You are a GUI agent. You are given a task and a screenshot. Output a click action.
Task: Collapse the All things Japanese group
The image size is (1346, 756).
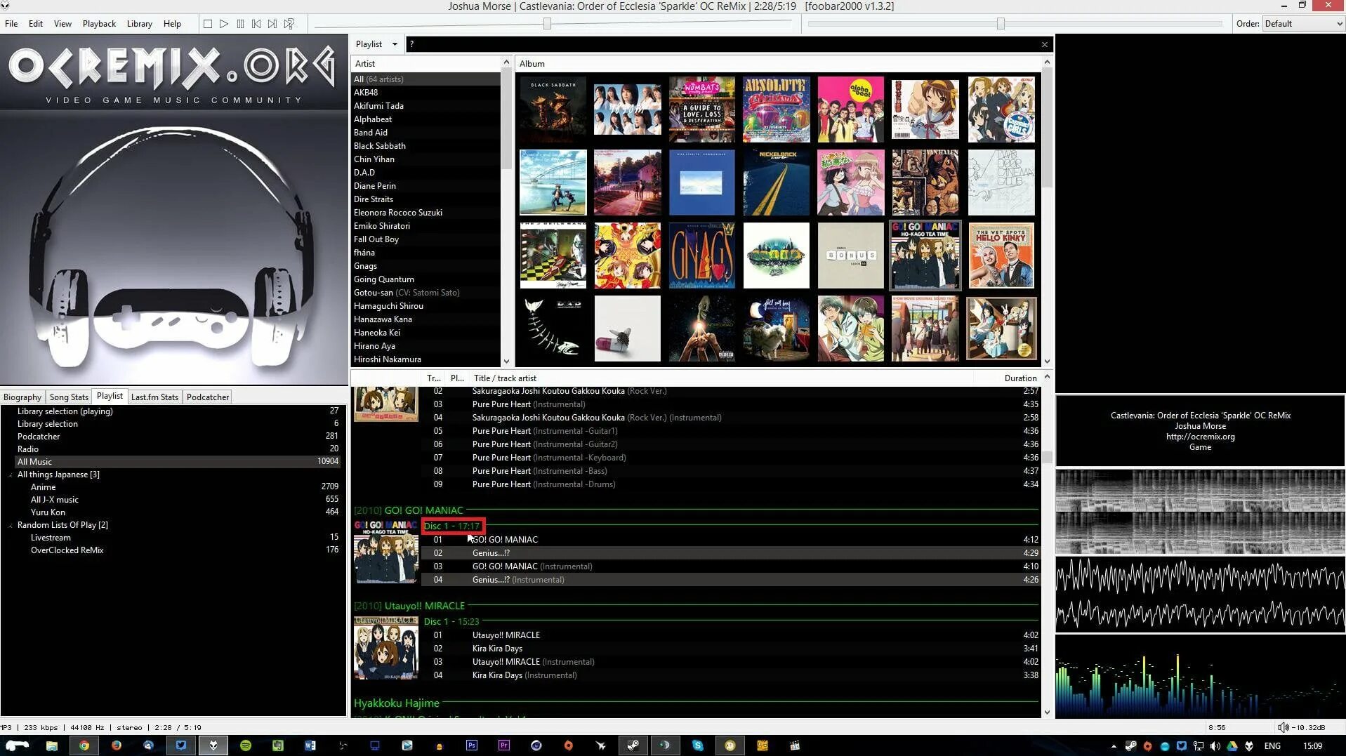11,475
